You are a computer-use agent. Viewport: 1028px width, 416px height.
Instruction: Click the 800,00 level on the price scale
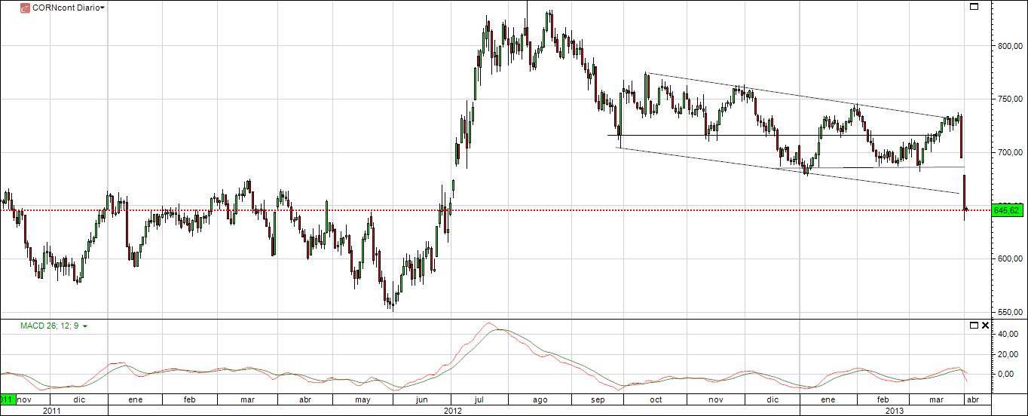point(1008,46)
